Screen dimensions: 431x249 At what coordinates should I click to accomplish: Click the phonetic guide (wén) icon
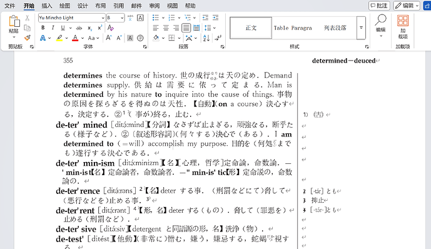pyautogui.click(x=130, y=18)
